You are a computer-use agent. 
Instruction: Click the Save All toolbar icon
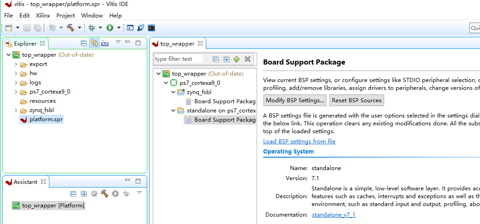tap(37, 28)
